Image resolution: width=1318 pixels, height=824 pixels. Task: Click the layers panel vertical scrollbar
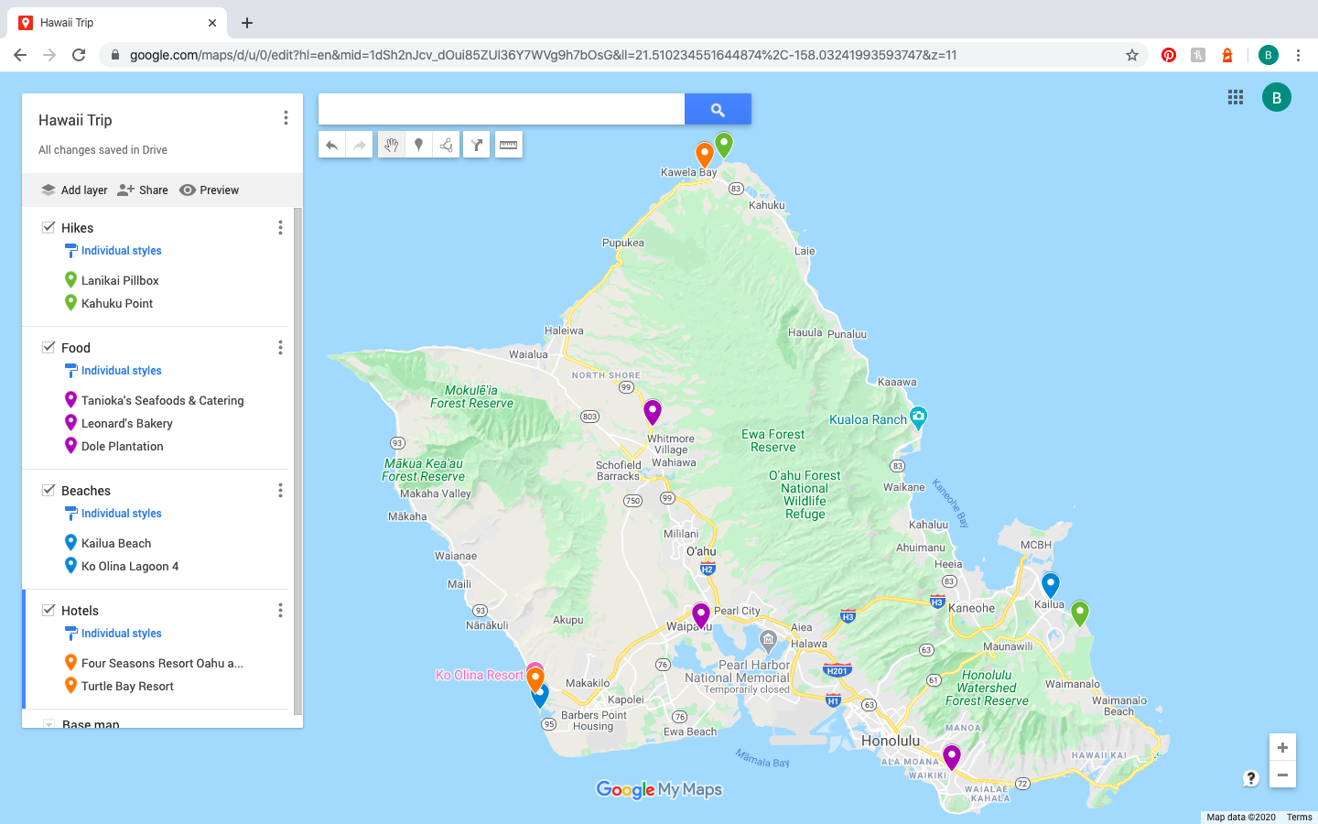[x=297, y=461]
